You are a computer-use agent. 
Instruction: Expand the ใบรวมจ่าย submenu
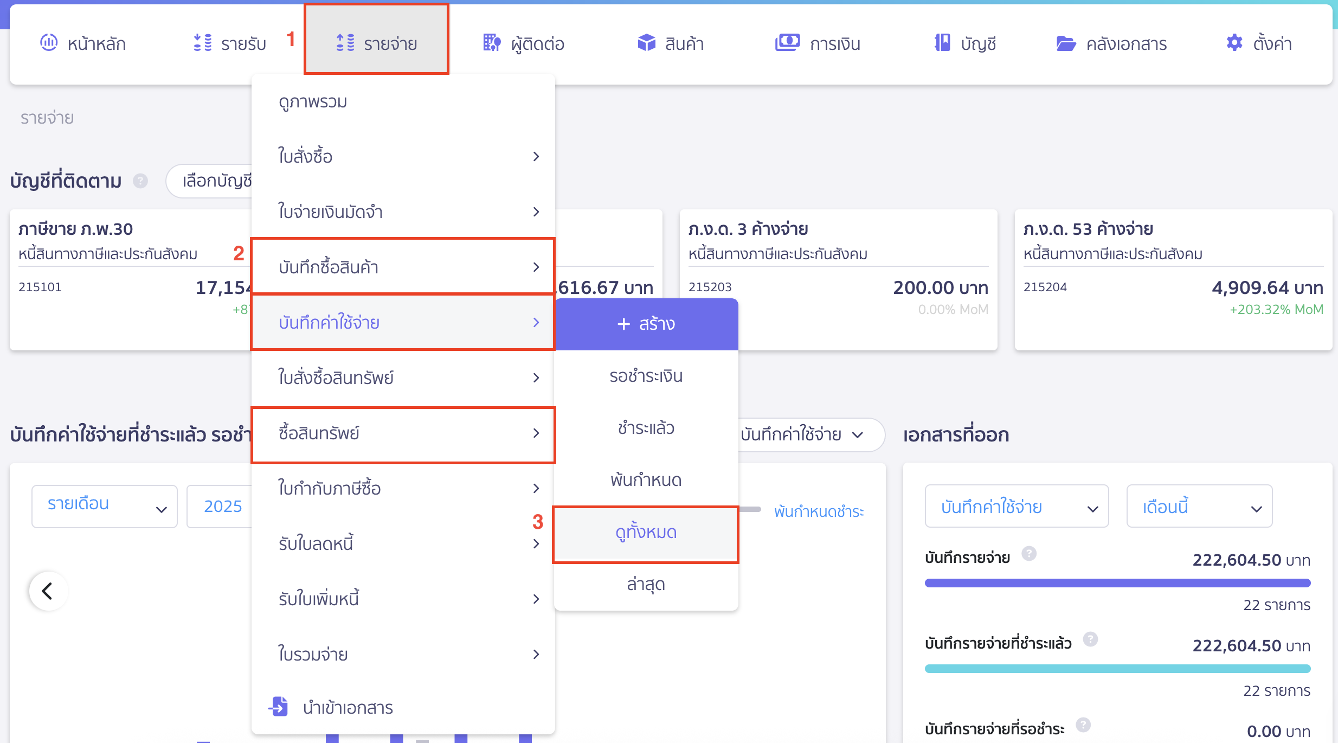click(x=403, y=654)
